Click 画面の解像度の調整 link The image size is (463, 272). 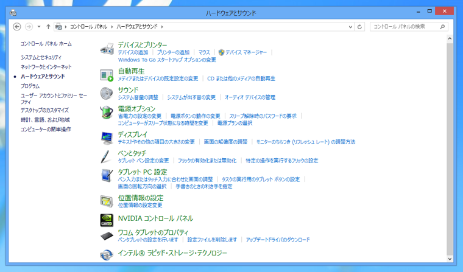(x=225, y=142)
